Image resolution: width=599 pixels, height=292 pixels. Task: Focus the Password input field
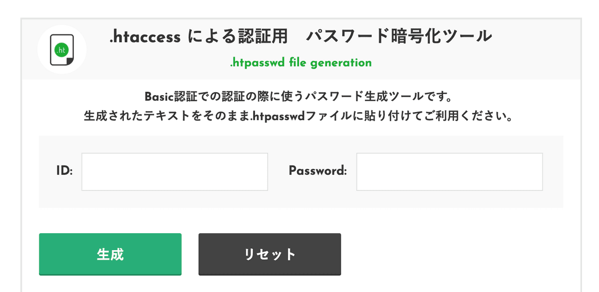coord(449,171)
